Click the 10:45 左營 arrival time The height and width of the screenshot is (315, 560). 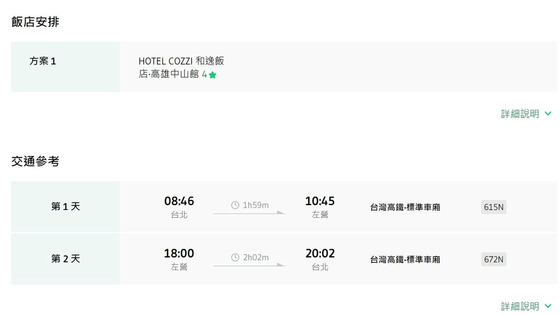coord(320,207)
